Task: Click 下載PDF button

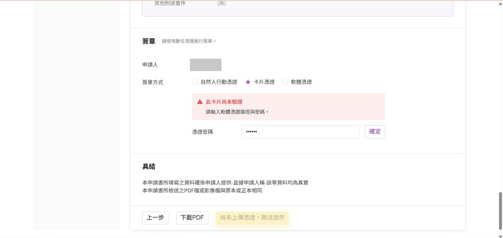Action: [x=192, y=218]
